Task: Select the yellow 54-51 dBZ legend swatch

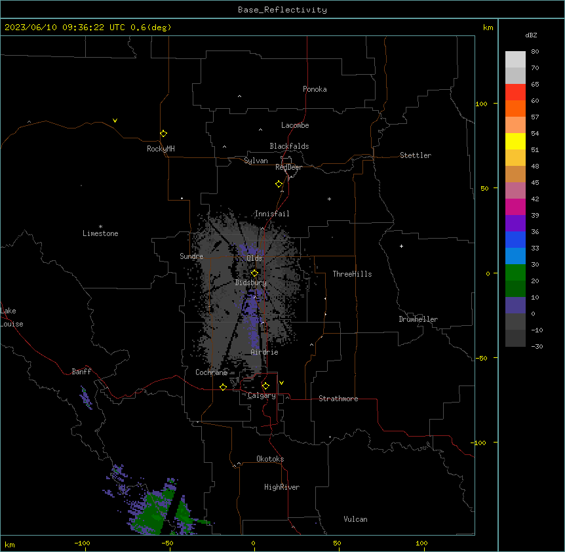Action: pyautogui.click(x=515, y=141)
